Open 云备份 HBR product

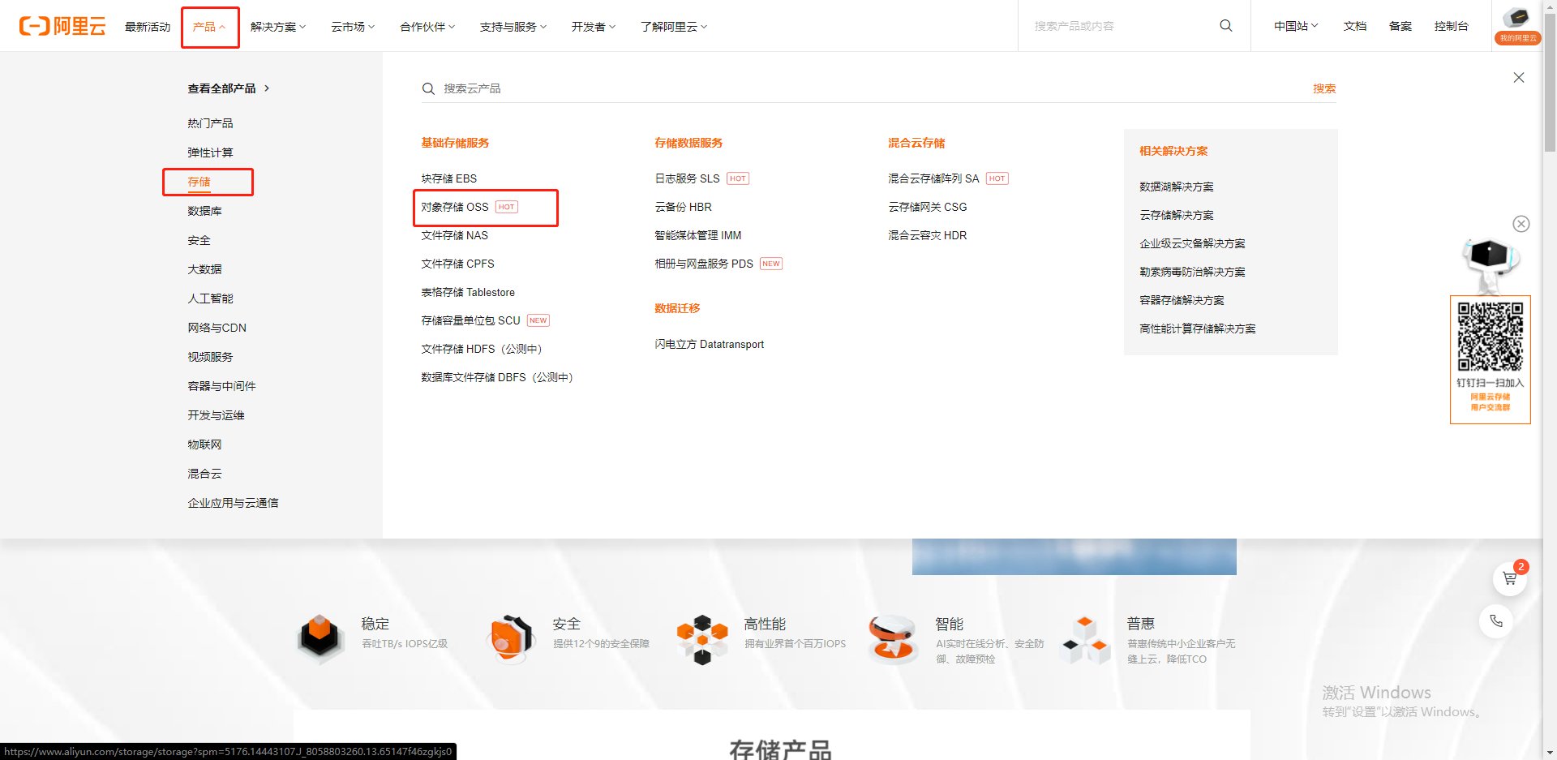683,207
